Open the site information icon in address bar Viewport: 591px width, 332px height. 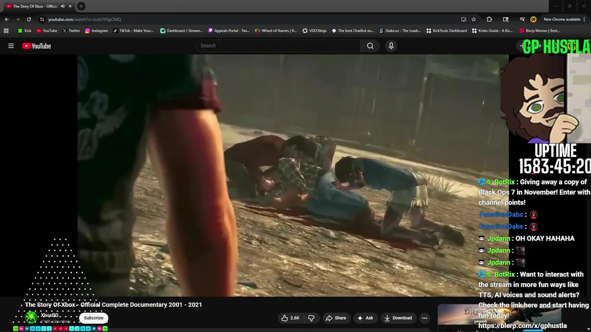42,19
